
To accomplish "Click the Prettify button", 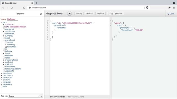I will (79, 13).
